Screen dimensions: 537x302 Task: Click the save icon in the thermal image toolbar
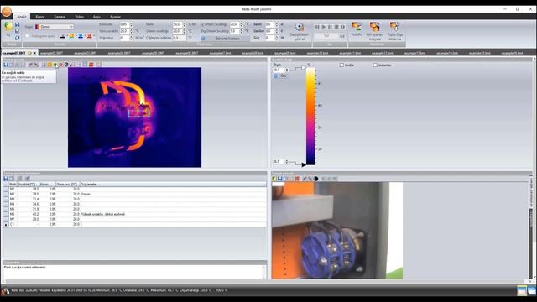[6, 65]
